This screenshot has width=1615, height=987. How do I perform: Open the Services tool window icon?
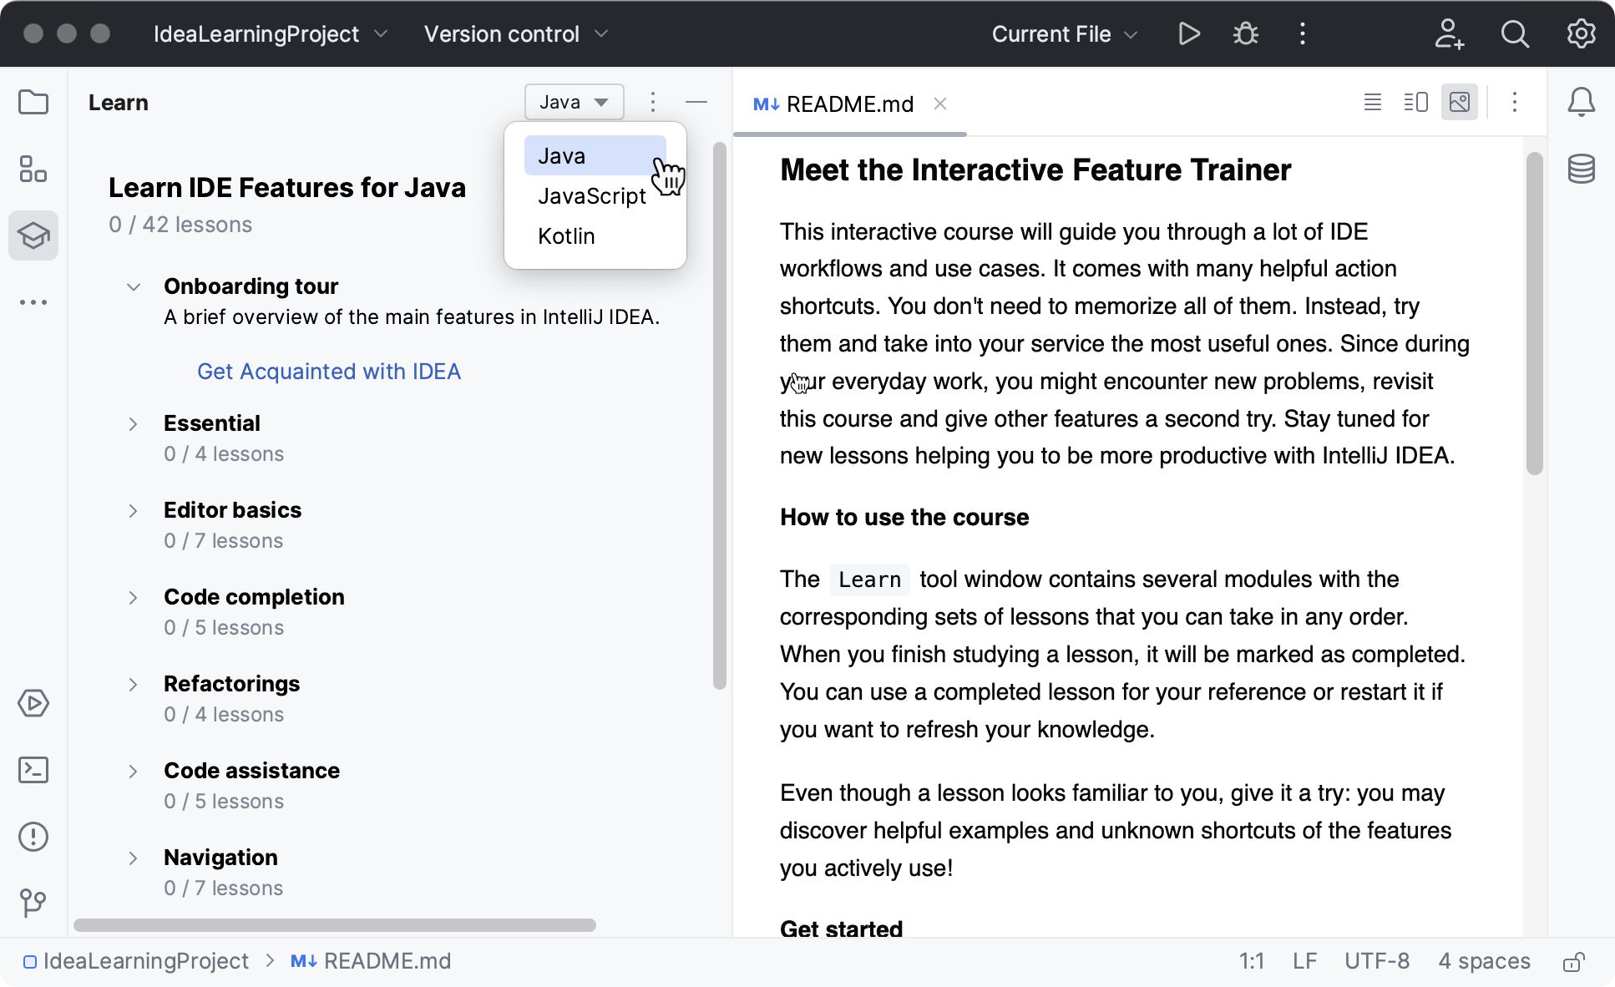click(33, 703)
